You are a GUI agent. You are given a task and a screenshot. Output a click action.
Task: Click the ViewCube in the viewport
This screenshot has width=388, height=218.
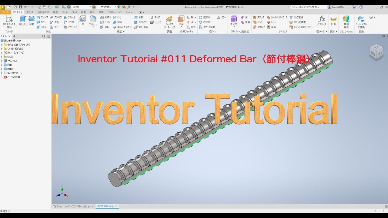tap(376, 52)
